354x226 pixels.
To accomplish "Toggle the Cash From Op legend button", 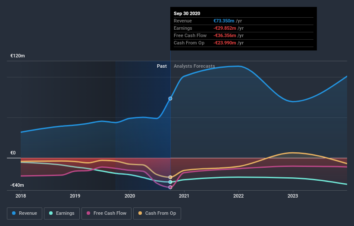I will (157, 213).
